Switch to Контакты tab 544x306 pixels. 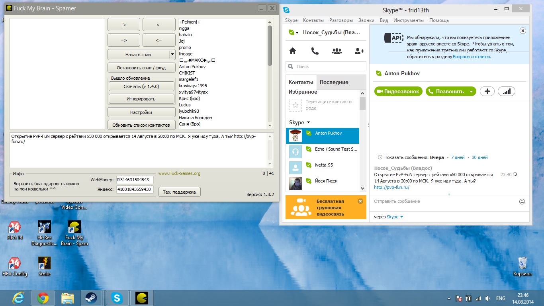tap(301, 82)
